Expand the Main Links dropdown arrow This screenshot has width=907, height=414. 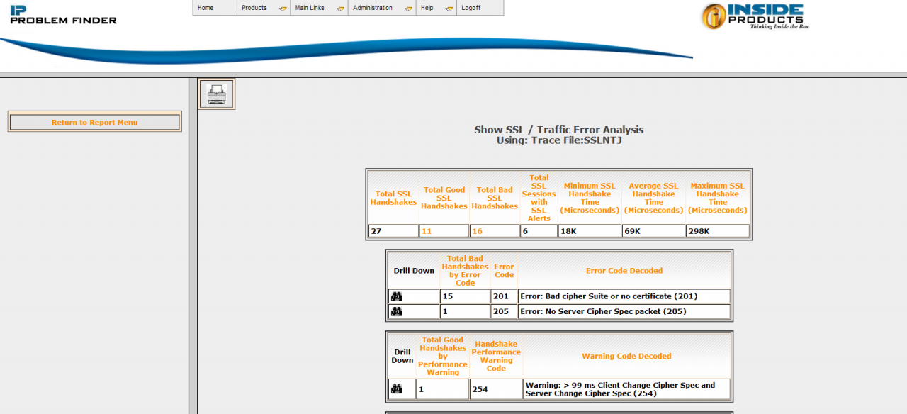(340, 9)
